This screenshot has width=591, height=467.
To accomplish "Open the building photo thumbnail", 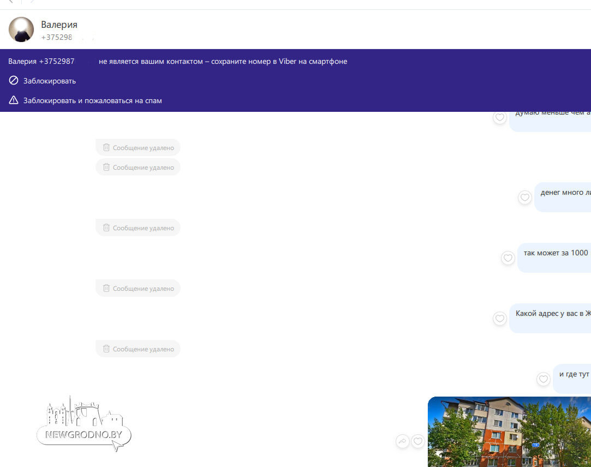I will (x=509, y=432).
